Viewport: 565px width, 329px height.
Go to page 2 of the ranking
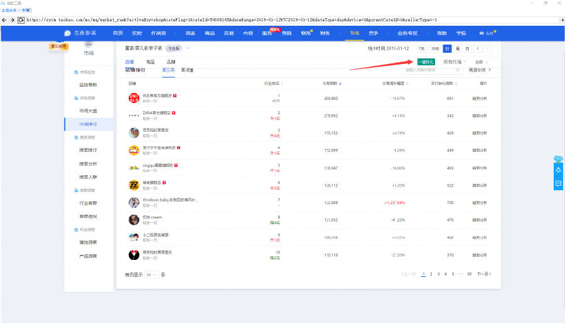431,274
